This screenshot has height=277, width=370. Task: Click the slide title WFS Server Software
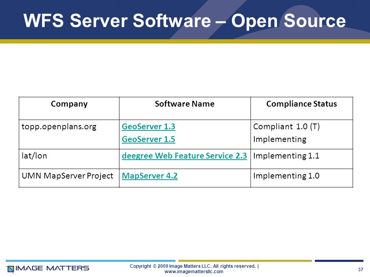pyautogui.click(x=184, y=21)
